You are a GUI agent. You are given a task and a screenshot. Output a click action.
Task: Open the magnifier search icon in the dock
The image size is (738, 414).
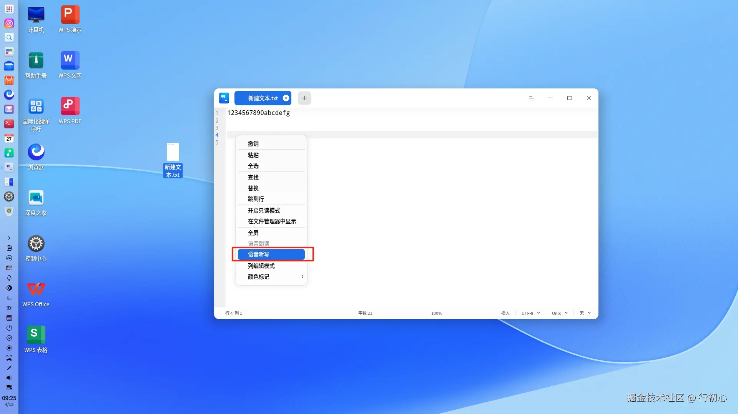9,37
